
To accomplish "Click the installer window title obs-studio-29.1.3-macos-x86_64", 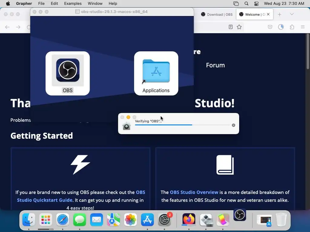I will click(114, 12).
